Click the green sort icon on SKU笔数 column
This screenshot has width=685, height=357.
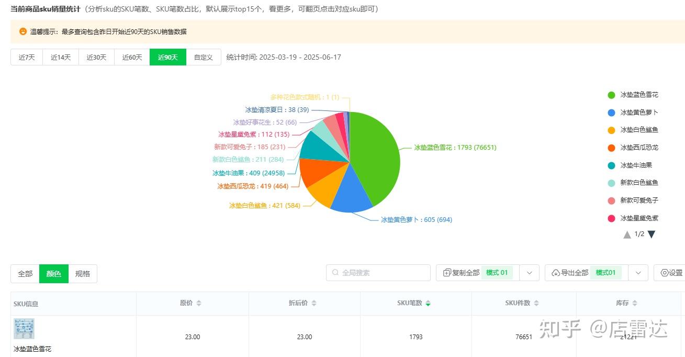(429, 303)
